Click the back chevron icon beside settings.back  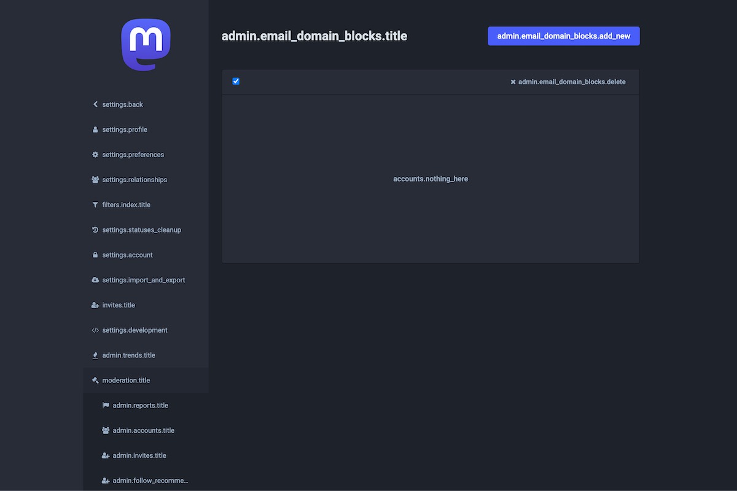click(95, 104)
